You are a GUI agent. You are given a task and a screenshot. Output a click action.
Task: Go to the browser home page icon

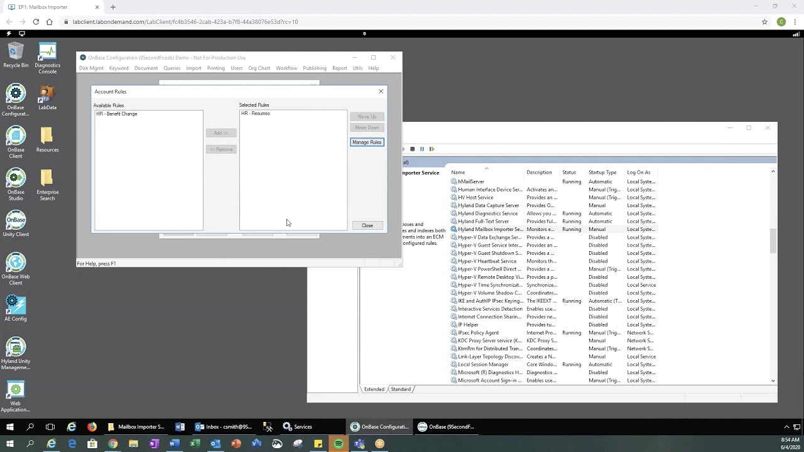point(50,21)
